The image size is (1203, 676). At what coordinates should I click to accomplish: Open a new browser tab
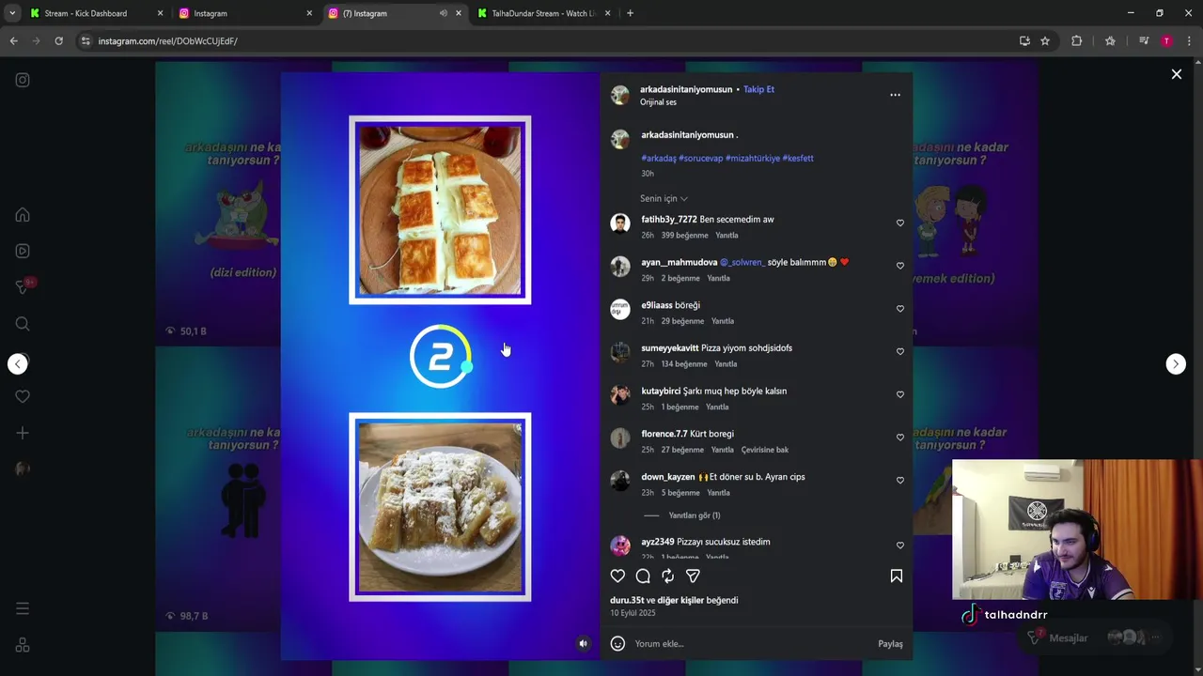tap(630, 13)
